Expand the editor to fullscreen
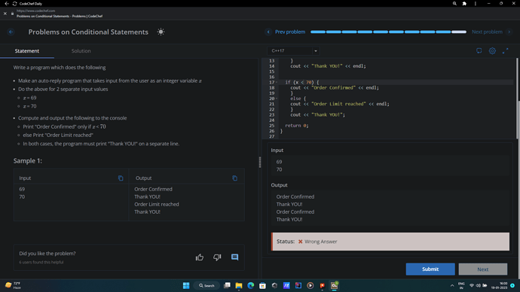 point(505,51)
